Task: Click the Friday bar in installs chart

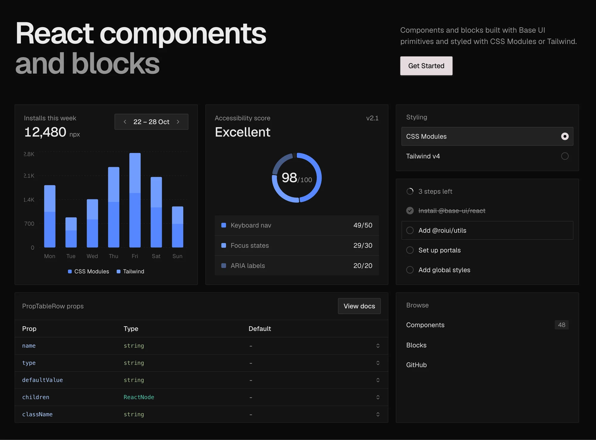Action: 135,200
